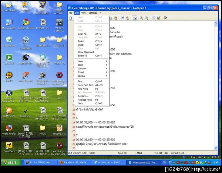222x173 pixels.
Task: Click the ANSI encoding status field
Action: point(139,153)
